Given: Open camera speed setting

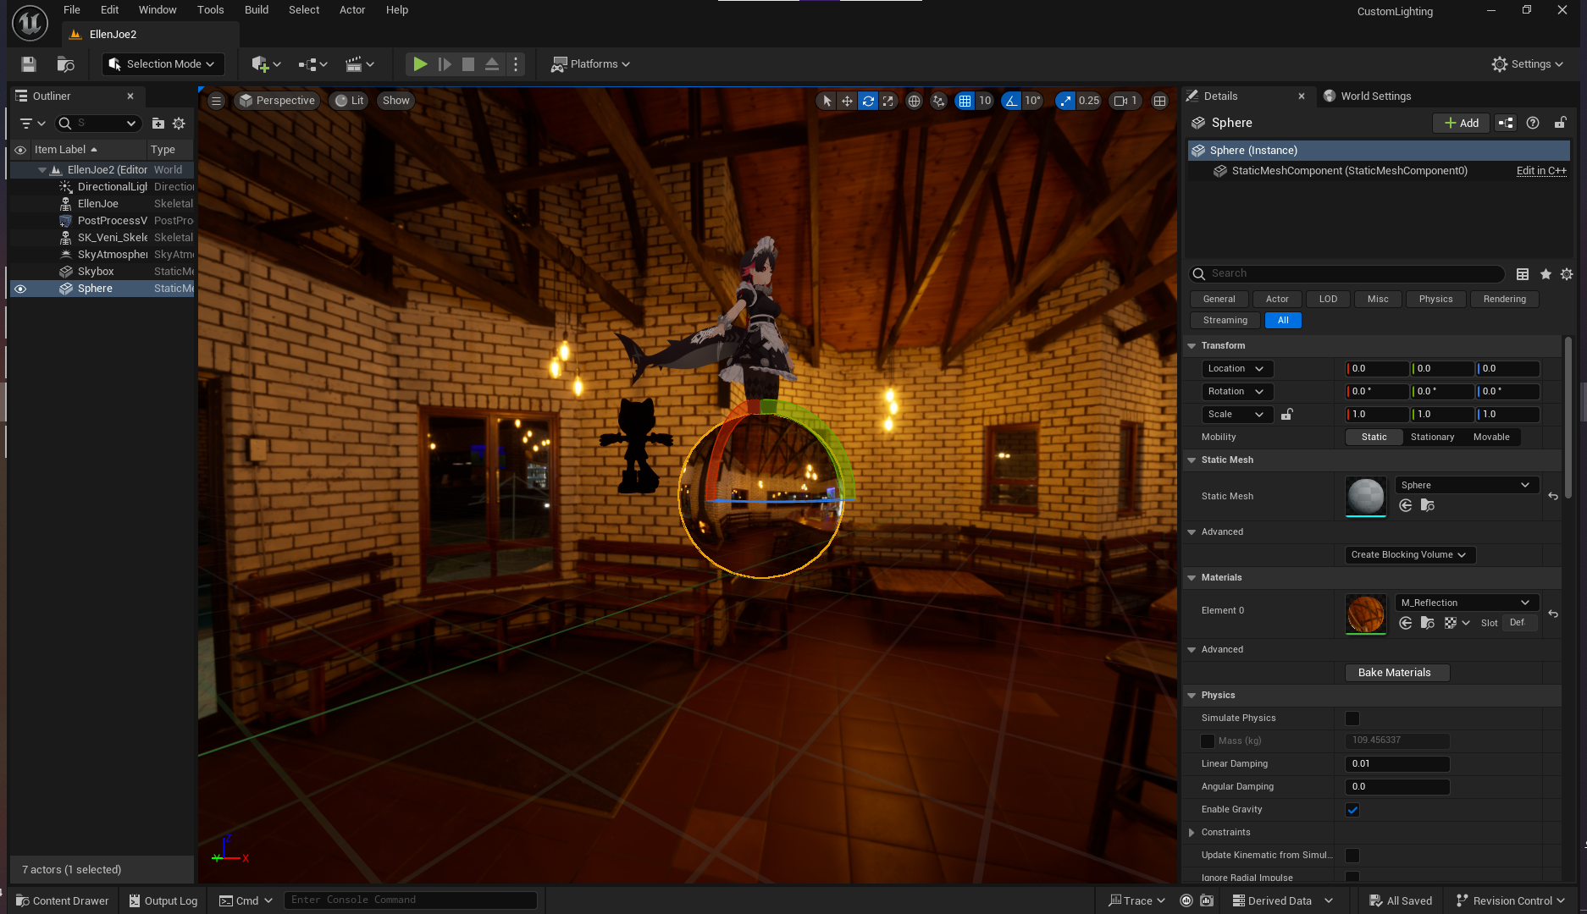Looking at the screenshot, I should click(x=1125, y=101).
